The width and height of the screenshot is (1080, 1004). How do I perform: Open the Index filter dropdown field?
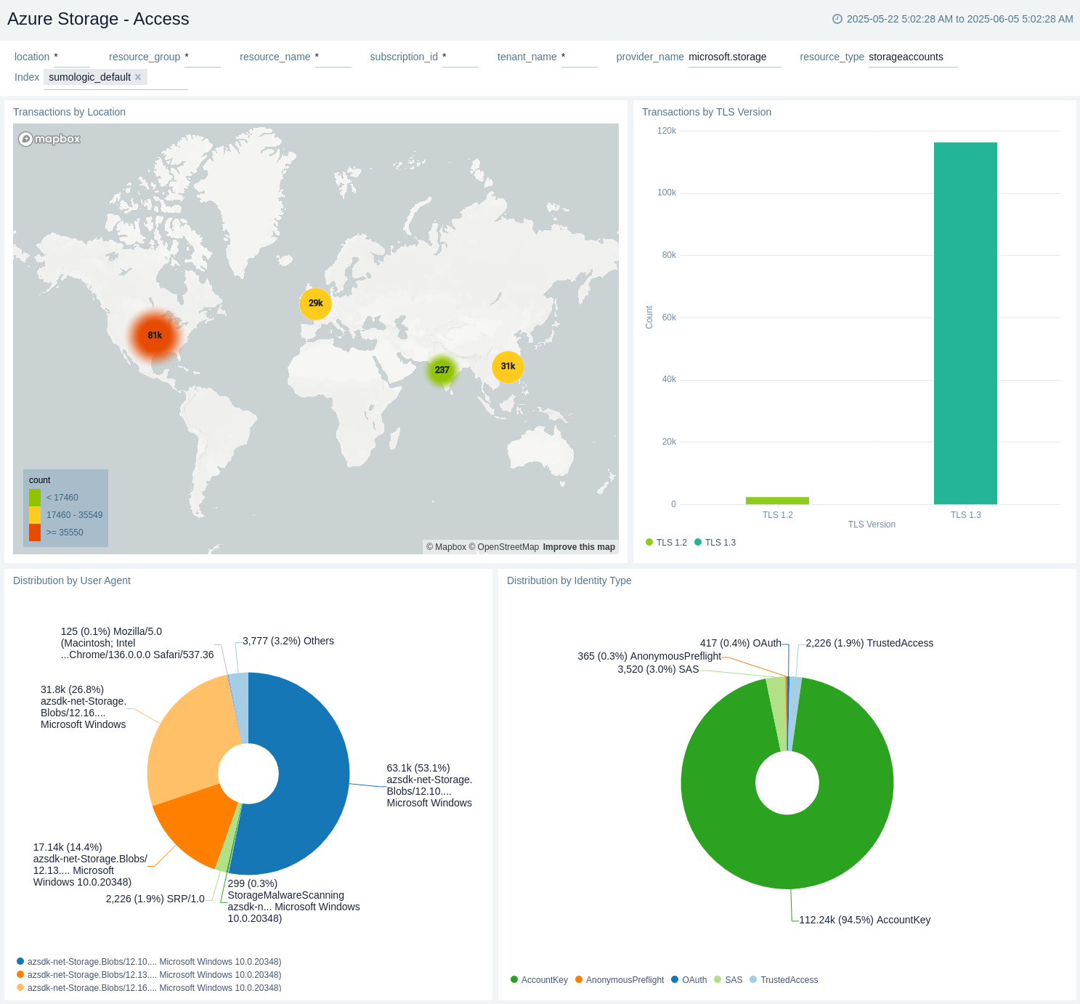coord(115,78)
